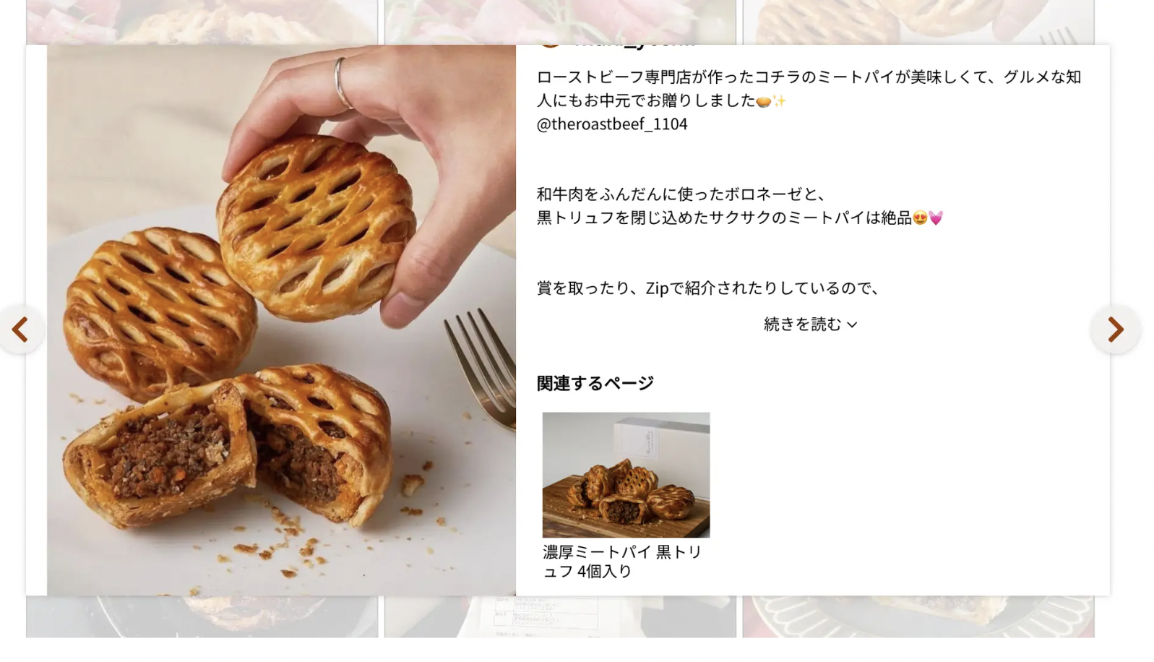This screenshot has height=662, width=1154.
Task: Select the dimmed top-middle background post thumbnail
Action: pyautogui.click(x=560, y=22)
